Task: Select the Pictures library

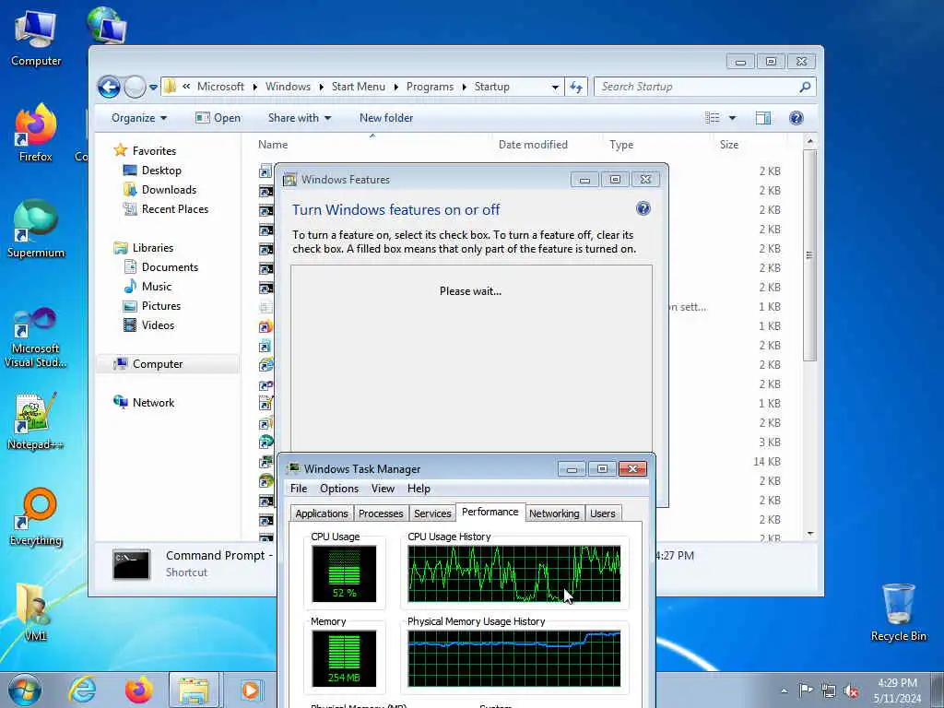Action: coord(152,306)
